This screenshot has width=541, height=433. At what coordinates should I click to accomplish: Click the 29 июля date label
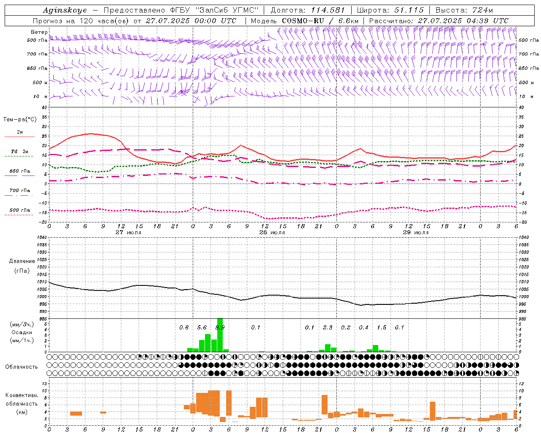(416, 232)
